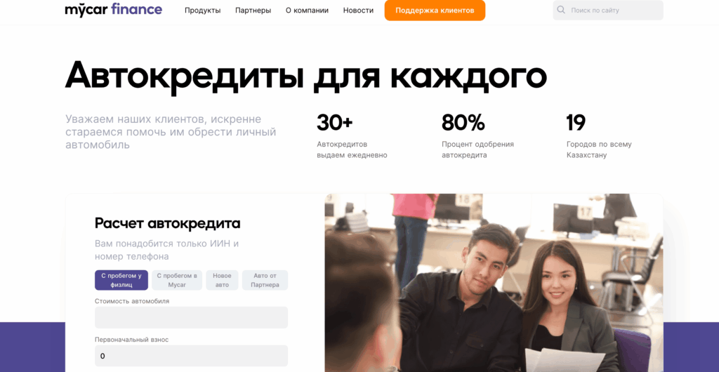Select the С пробегом в Mycar option
This screenshot has width=719, height=372.
(177, 280)
